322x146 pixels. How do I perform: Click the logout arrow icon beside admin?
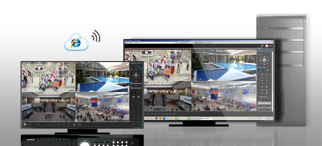pyautogui.click(x=262, y=46)
